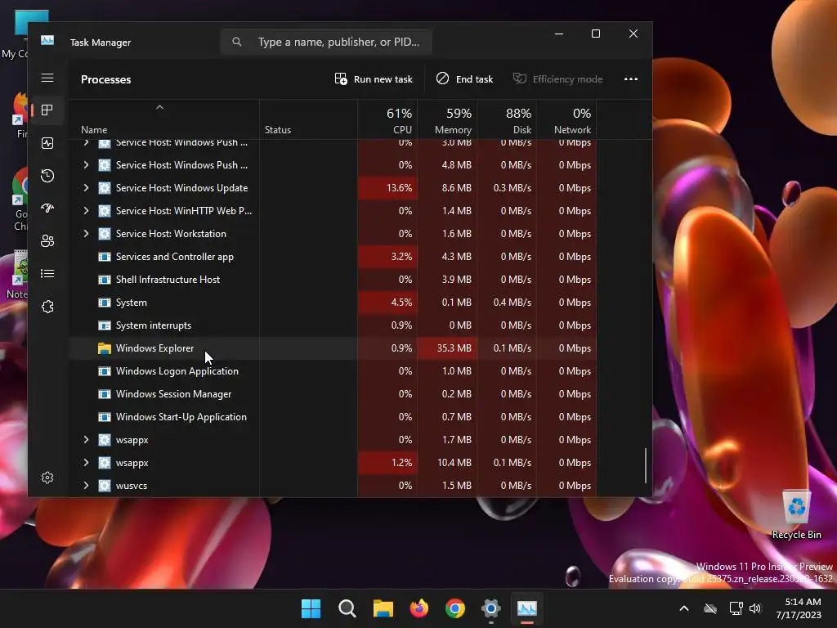Open Startup apps sidebar icon
Image resolution: width=837 pixels, height=628 pixels.
pos(47,209)
